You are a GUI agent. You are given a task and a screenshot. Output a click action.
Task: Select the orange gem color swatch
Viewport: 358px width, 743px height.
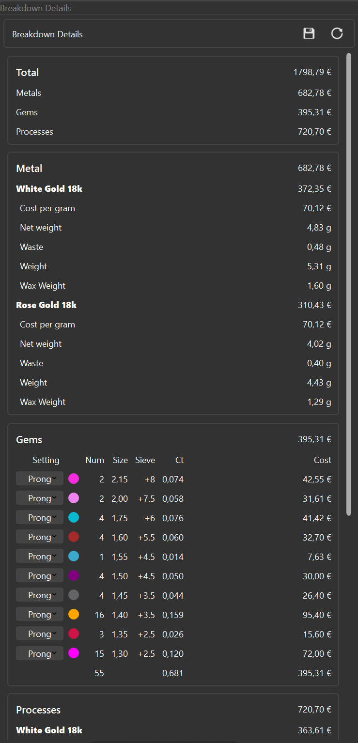[74, 615]
